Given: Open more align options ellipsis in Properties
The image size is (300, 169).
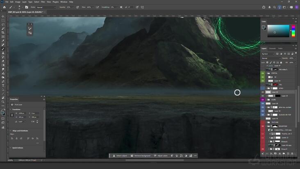Looking at the screenshot, I should tap(38, 143).
